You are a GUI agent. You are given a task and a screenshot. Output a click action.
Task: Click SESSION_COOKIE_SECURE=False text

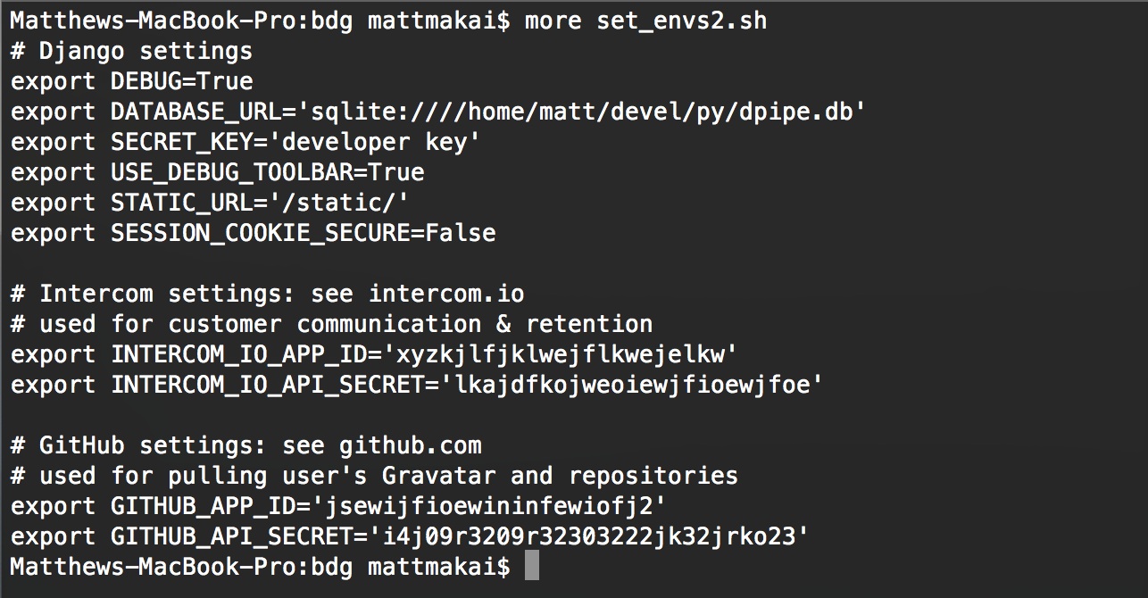click(304, 233)
